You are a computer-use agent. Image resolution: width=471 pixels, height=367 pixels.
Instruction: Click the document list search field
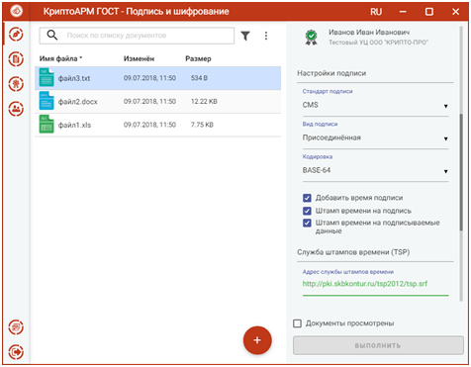point(137,36)
